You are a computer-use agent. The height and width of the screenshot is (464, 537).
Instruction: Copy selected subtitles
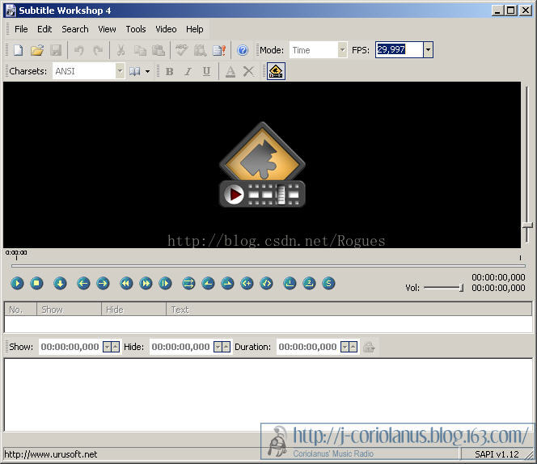coord(140,50)
